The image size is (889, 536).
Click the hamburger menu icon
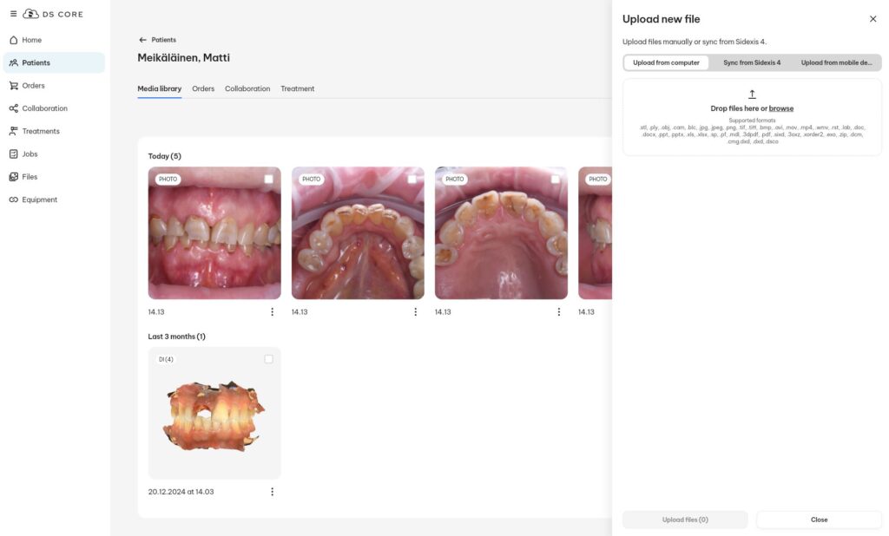pos(13,14)
